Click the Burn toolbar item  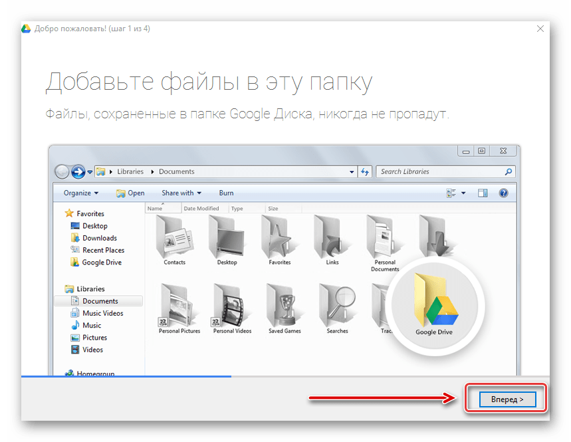[x=226, y=193]
